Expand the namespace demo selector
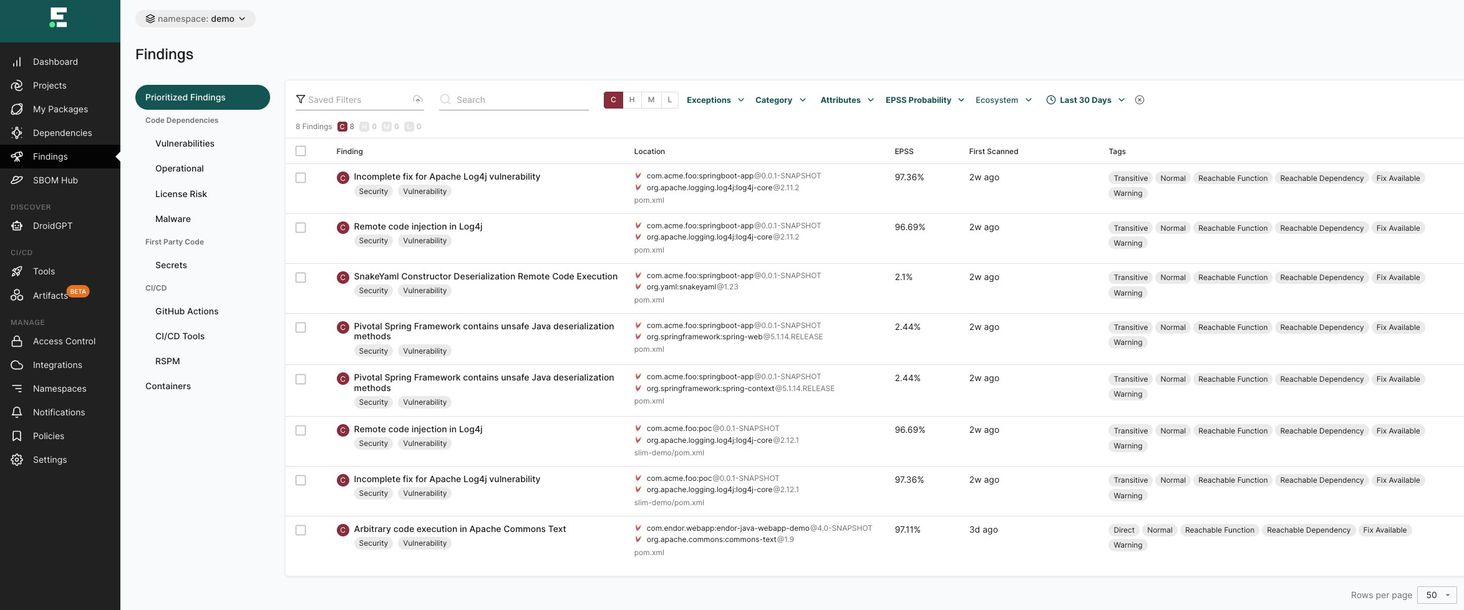This screenshot has width=1464, height=610. point(195,19)
